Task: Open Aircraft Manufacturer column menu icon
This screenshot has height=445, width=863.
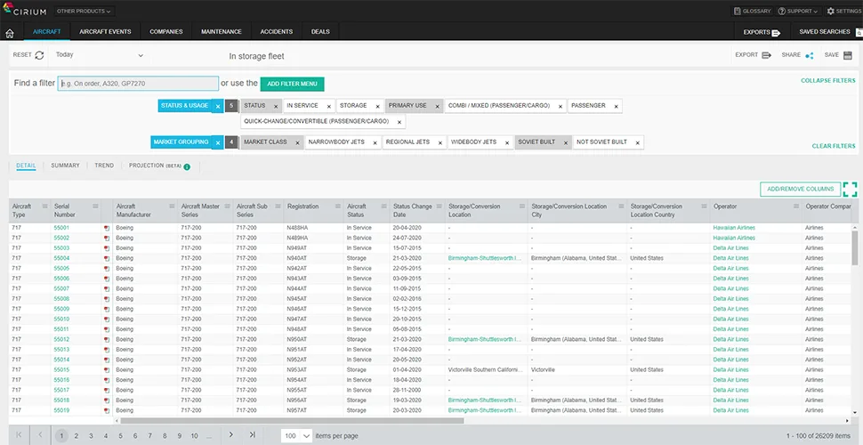Action: point(170,206)
